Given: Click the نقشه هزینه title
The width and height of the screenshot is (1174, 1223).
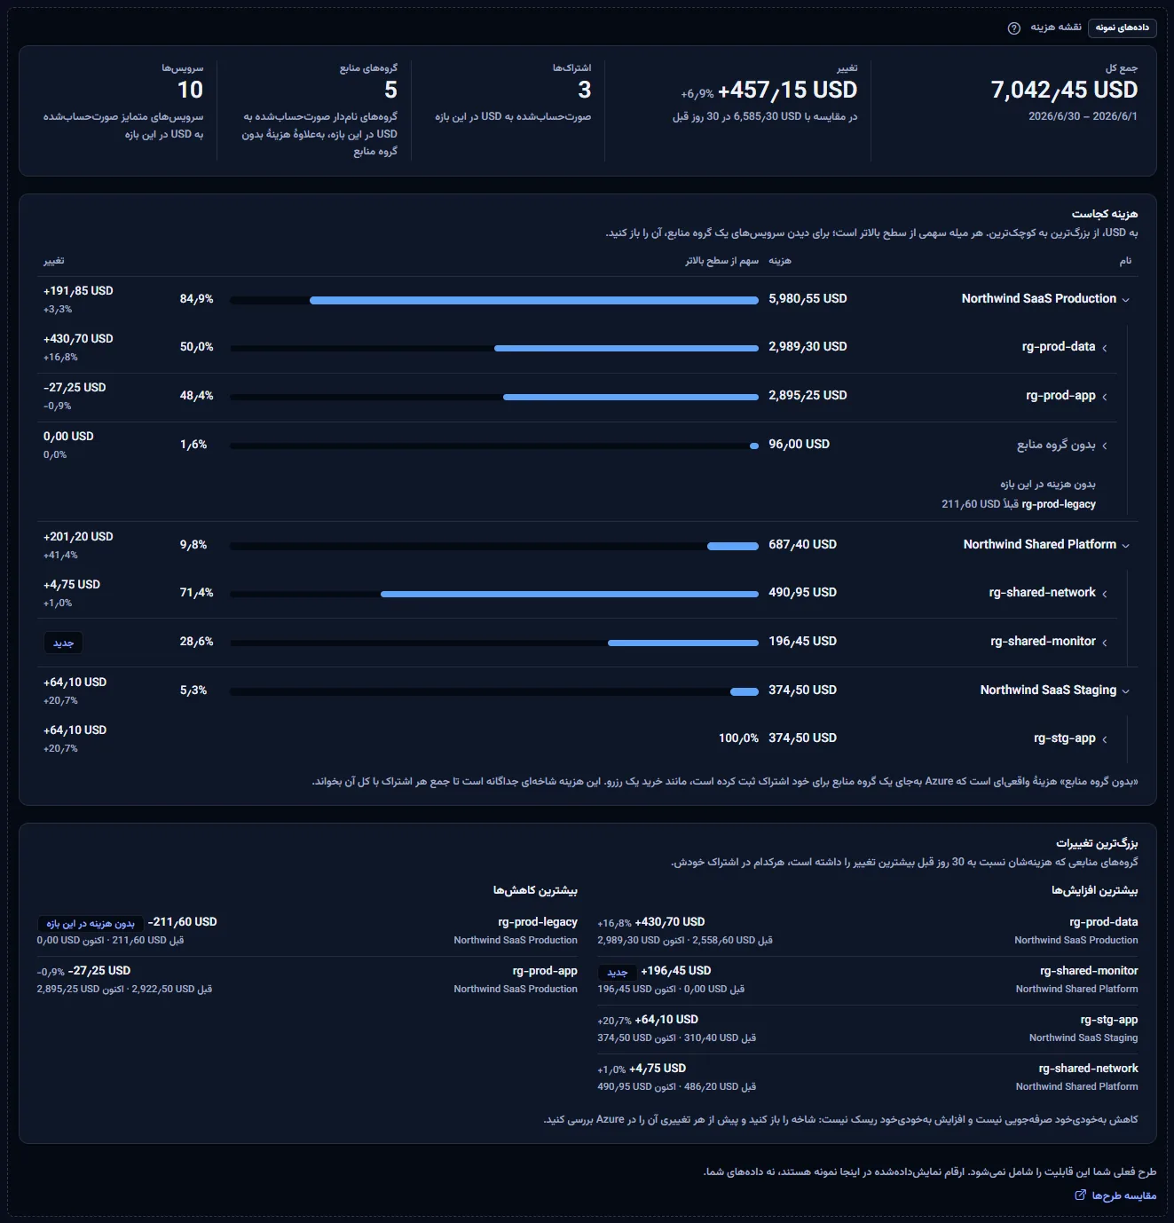Looking at the screenshot, I should tap(1056, 28).
